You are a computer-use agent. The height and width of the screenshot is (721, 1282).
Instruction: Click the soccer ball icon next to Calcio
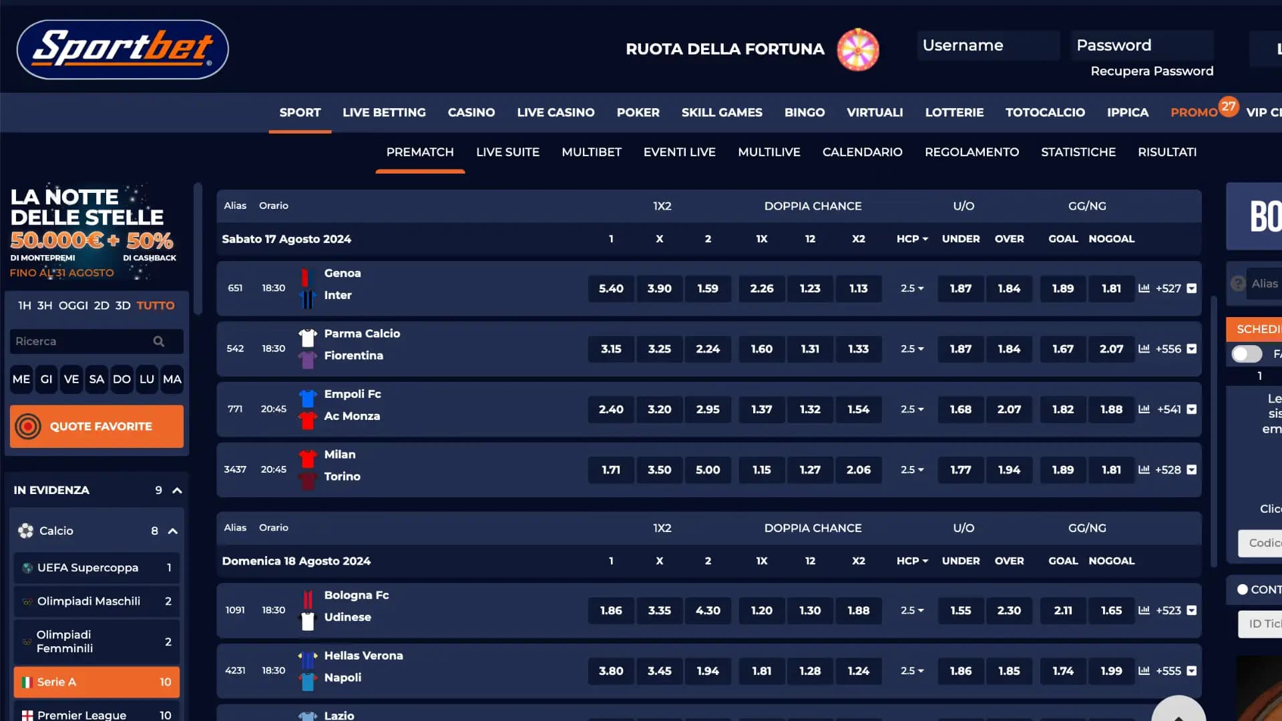[x=25, y=531]
